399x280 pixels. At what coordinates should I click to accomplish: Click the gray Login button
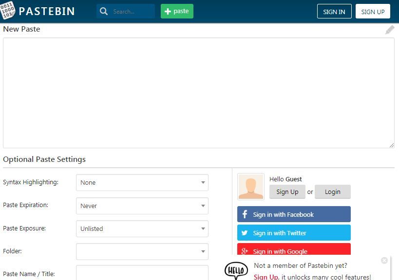(x=332, y=192)
